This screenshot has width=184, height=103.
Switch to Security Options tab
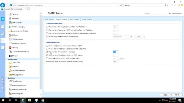point(62,19)
